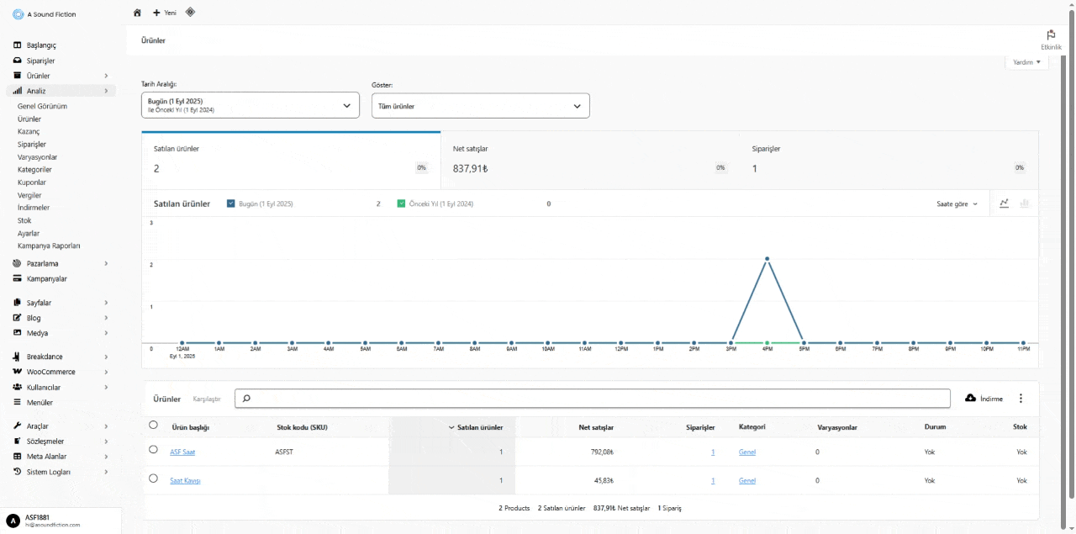Select the Saat Kayışı row checkbox
The image size is (1076, 534).
coord(153,478)
